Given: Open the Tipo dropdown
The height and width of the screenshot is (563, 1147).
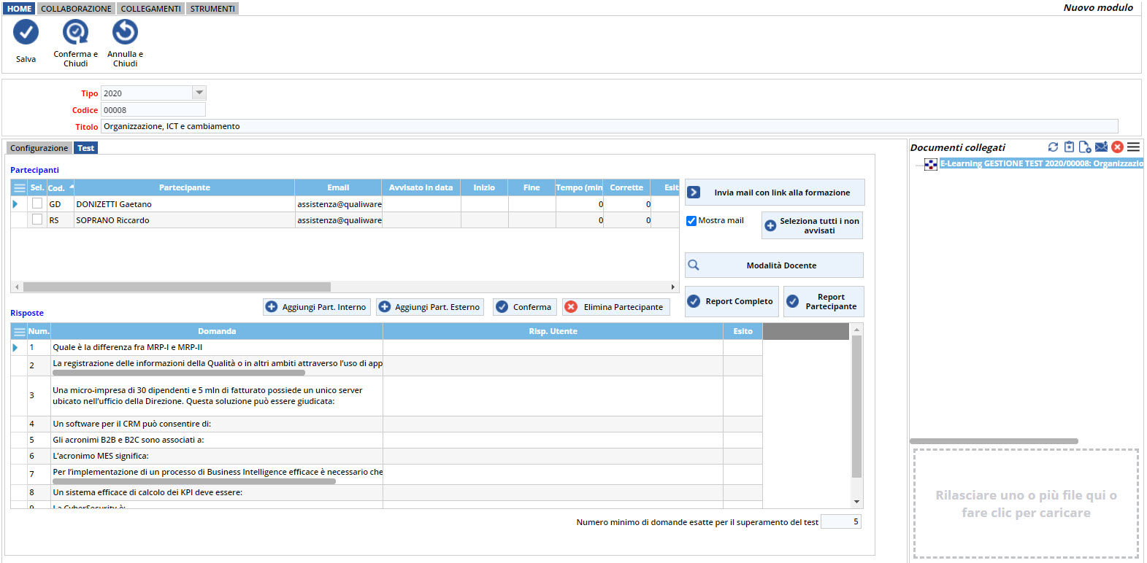Looking at the screenshot, I should tap(199, 93).
